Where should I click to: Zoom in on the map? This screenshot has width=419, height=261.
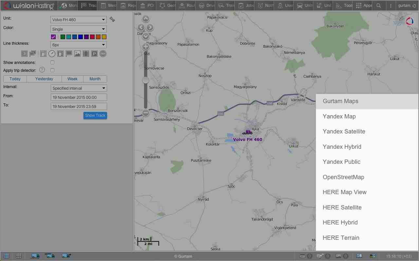(146, 47)
